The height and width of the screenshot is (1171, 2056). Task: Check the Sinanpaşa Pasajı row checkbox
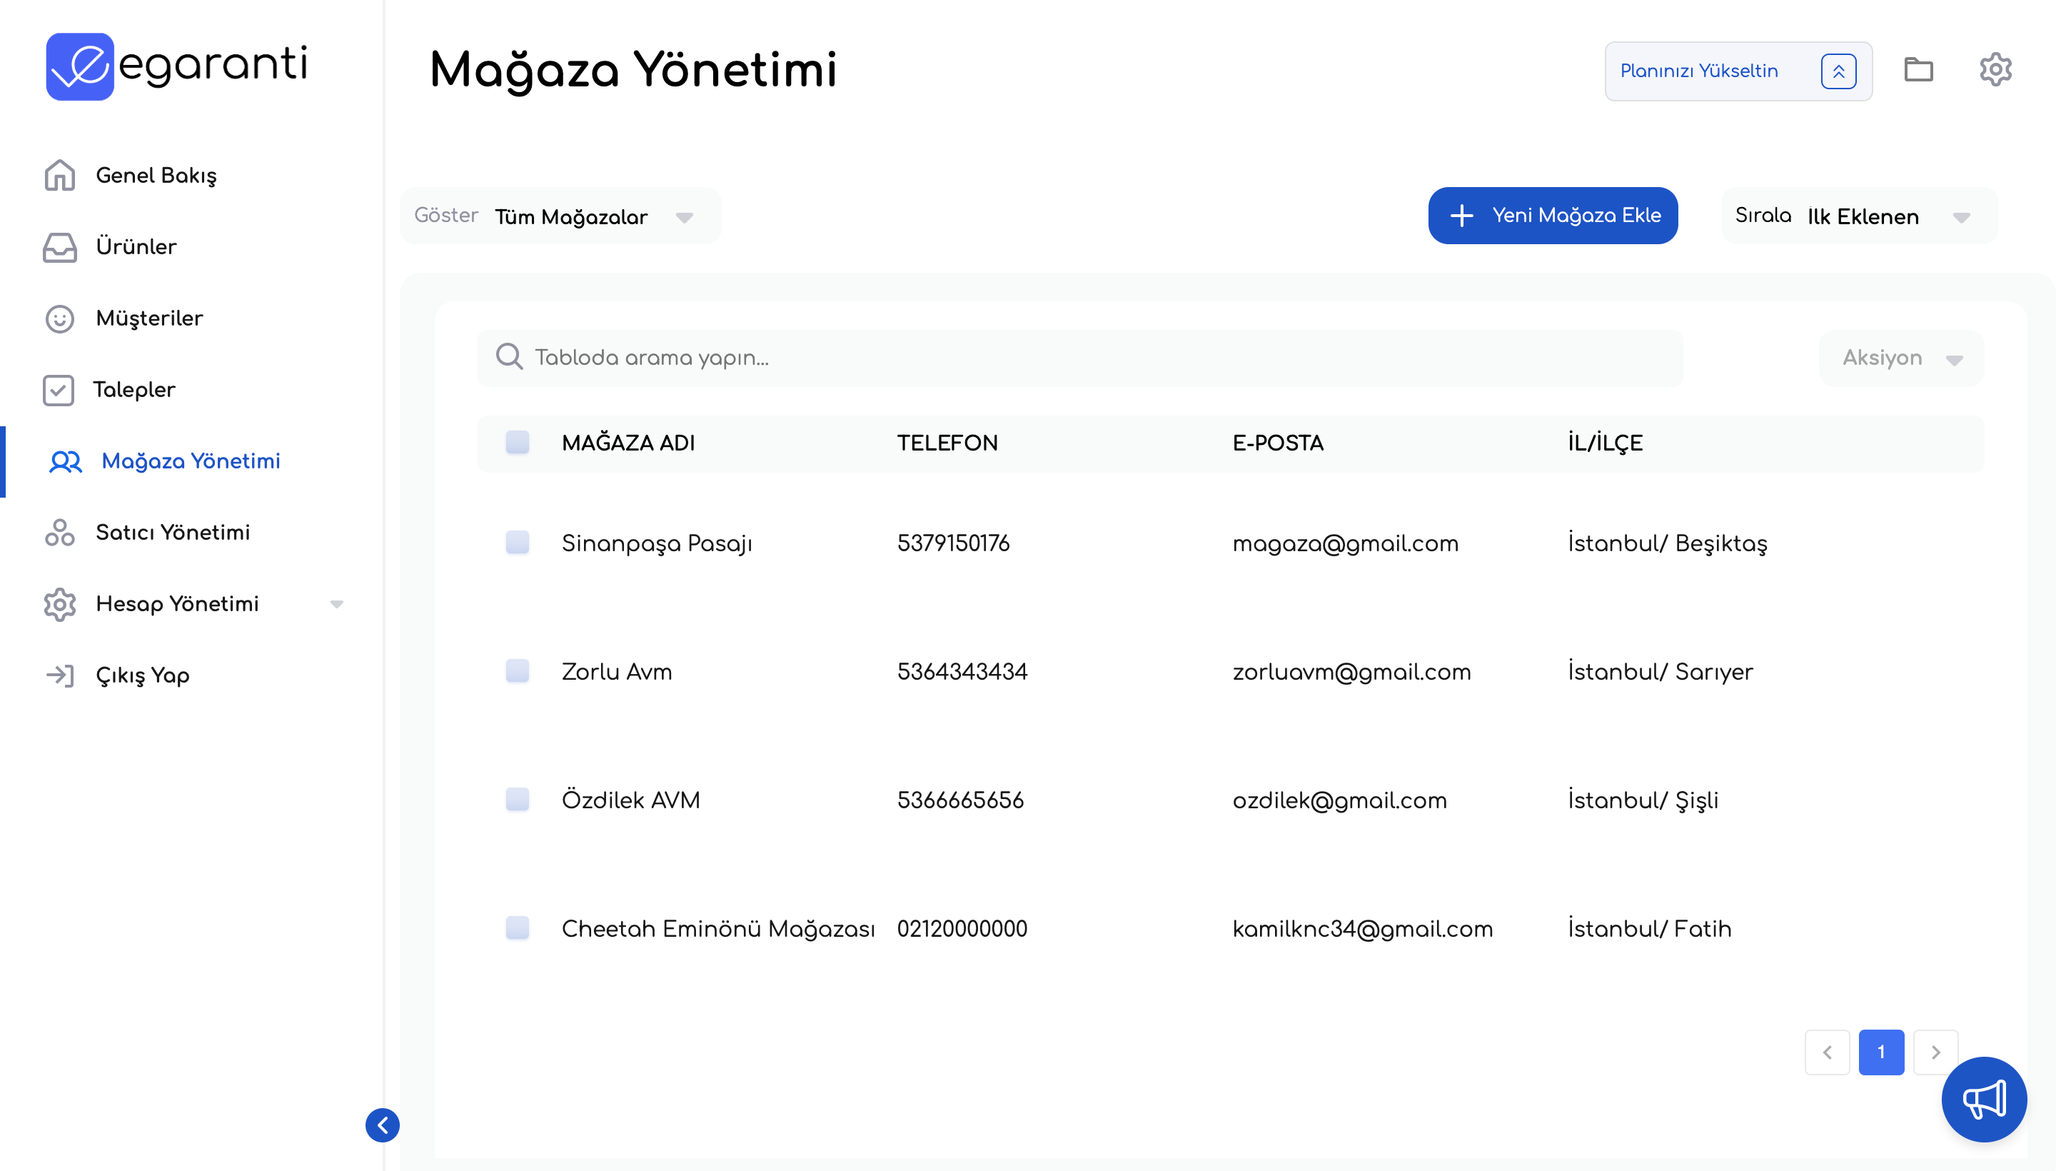[x=517, y=543]
